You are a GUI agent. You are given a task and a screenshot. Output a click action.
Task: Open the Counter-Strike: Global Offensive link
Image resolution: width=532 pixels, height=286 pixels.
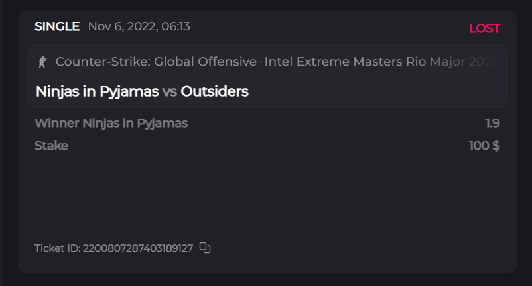tap(156, 62)
